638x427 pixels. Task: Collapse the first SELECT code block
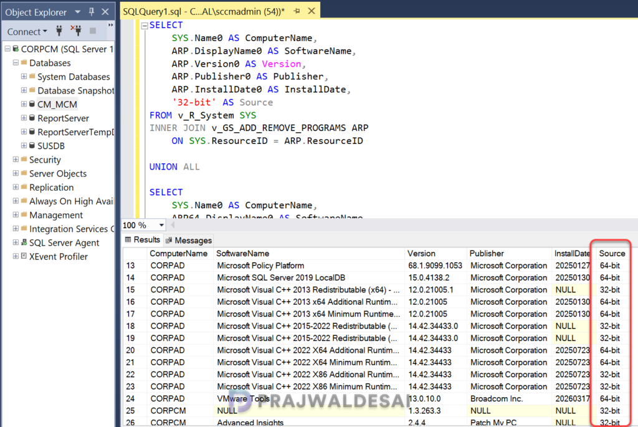[x=145, y=26]
